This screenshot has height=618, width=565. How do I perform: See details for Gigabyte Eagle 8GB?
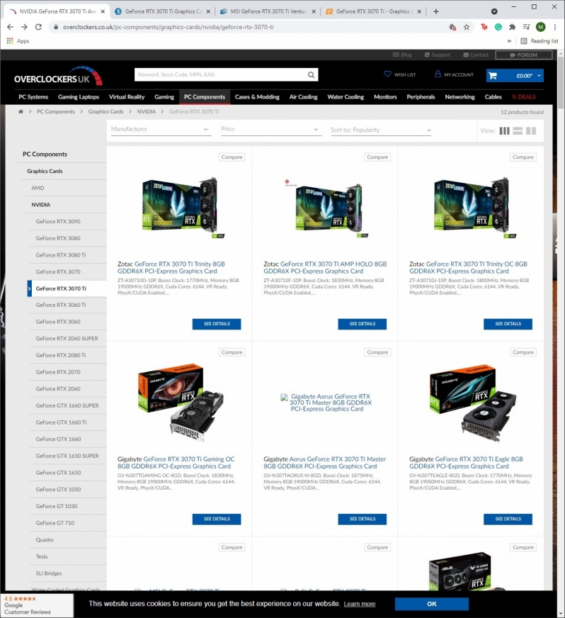[x=508, y=519]
